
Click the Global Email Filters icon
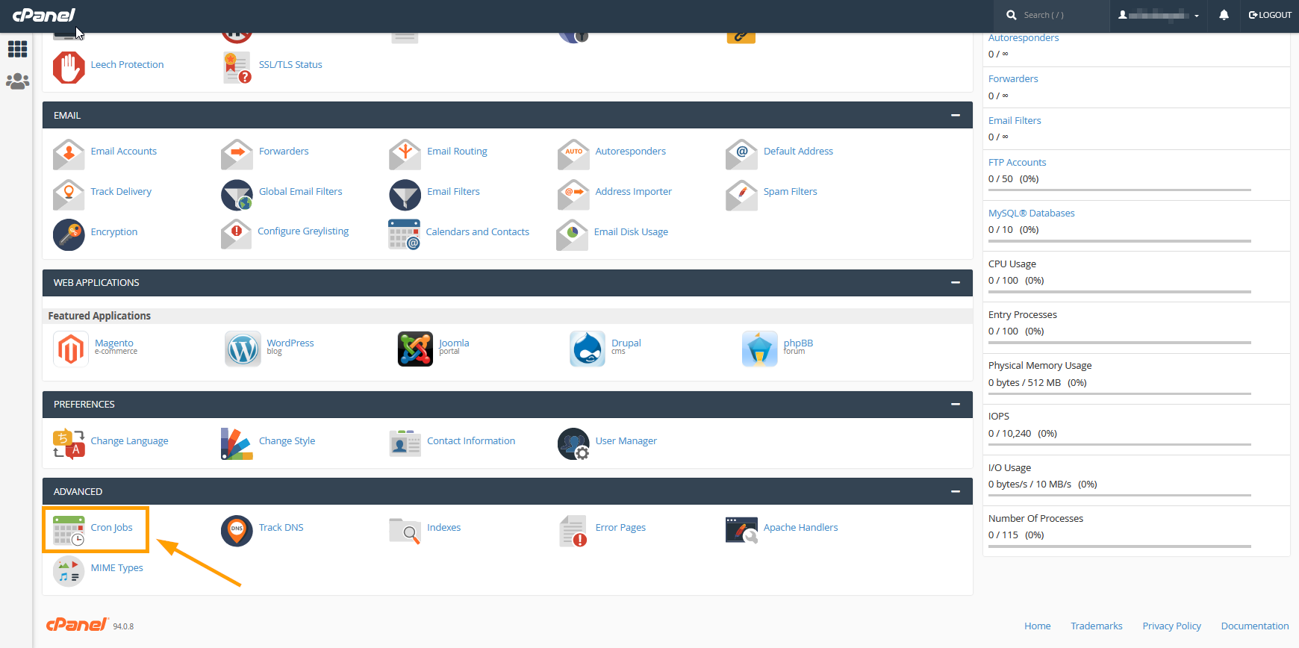point(237,194)
